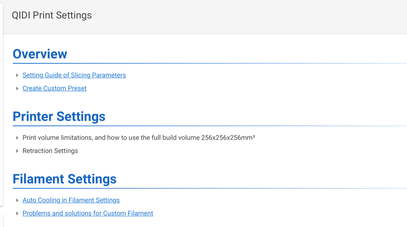Click divider line under Printer Settings heading
Image resolution: width=407 pixels, height=227 pixels.
203,126
